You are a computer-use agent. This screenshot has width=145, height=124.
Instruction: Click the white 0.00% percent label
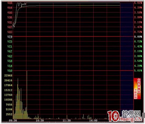coord(138,37)
